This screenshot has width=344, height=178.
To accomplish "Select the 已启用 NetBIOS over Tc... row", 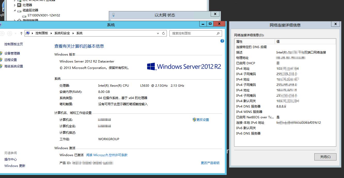I will [285, 117].
